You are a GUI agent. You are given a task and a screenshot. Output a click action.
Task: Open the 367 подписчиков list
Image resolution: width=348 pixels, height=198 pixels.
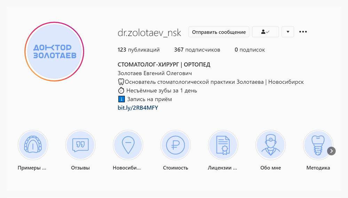coord(197,50)
